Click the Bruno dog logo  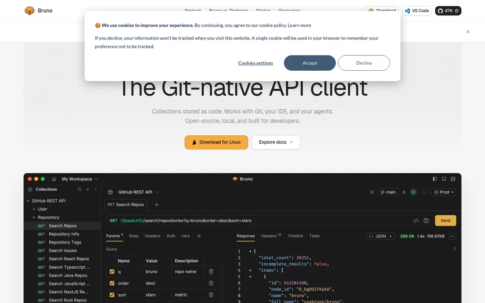click(30, 11)
